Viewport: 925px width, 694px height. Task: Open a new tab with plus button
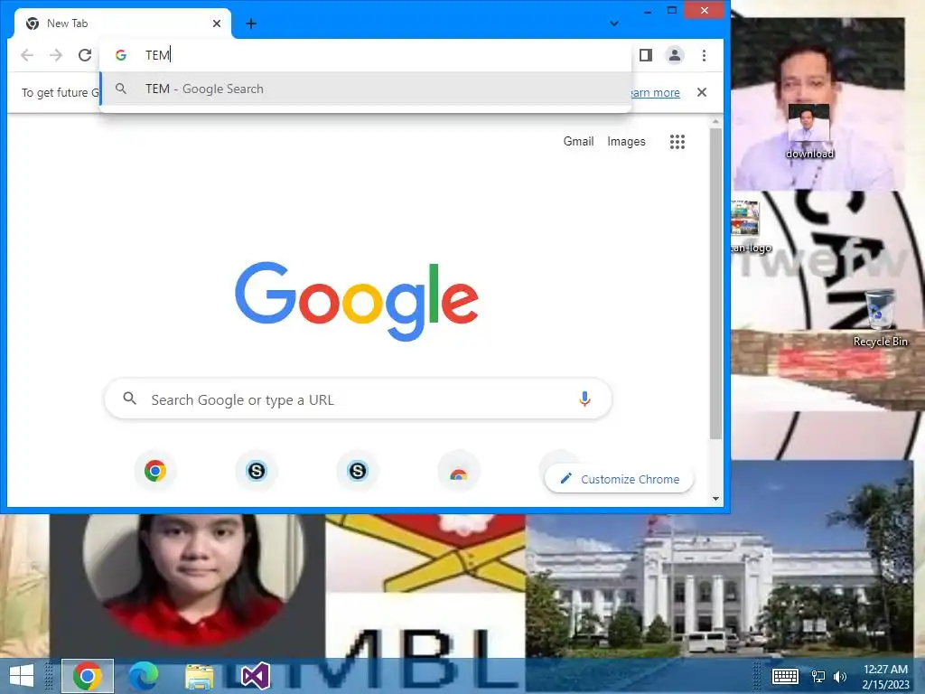point(251,23)
